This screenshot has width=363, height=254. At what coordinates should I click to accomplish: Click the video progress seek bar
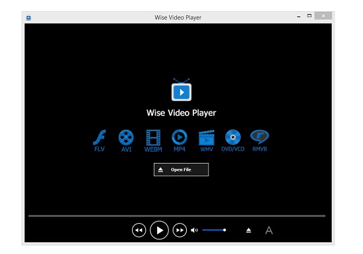point(177,216)
